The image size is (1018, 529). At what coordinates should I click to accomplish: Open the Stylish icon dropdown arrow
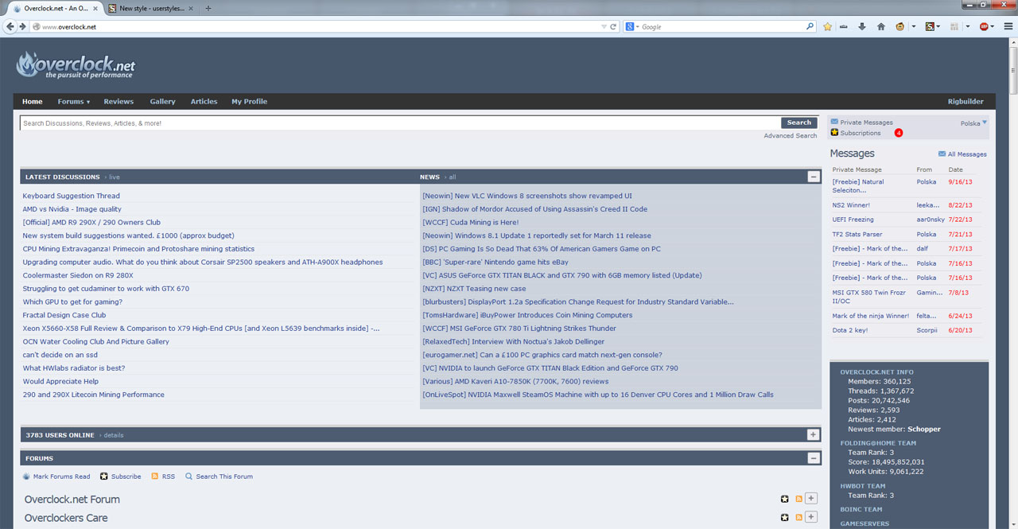[x=938, y=26]
